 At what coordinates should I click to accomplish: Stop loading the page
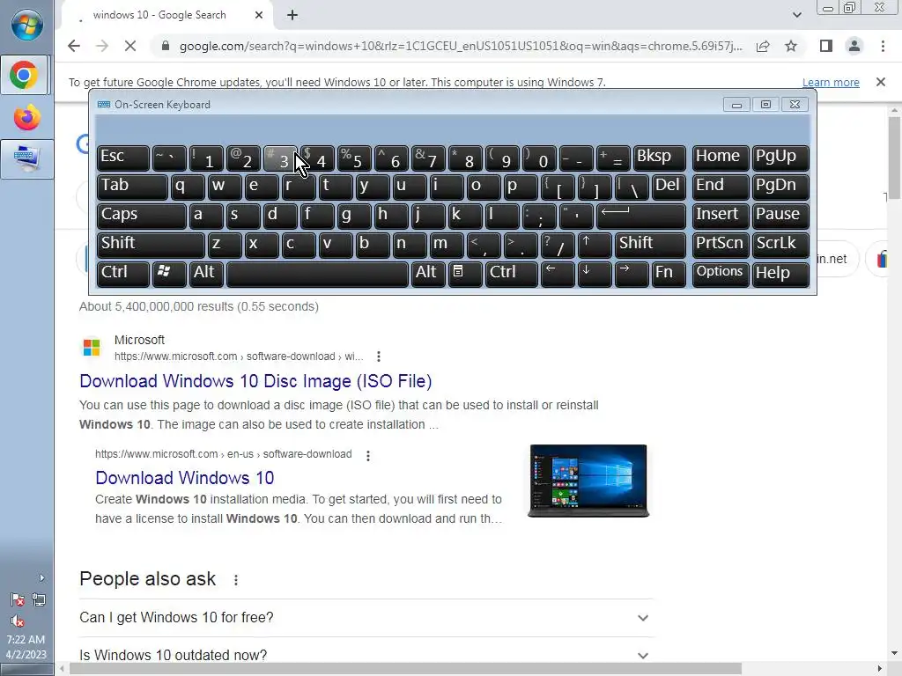click(x=130, y=46)
